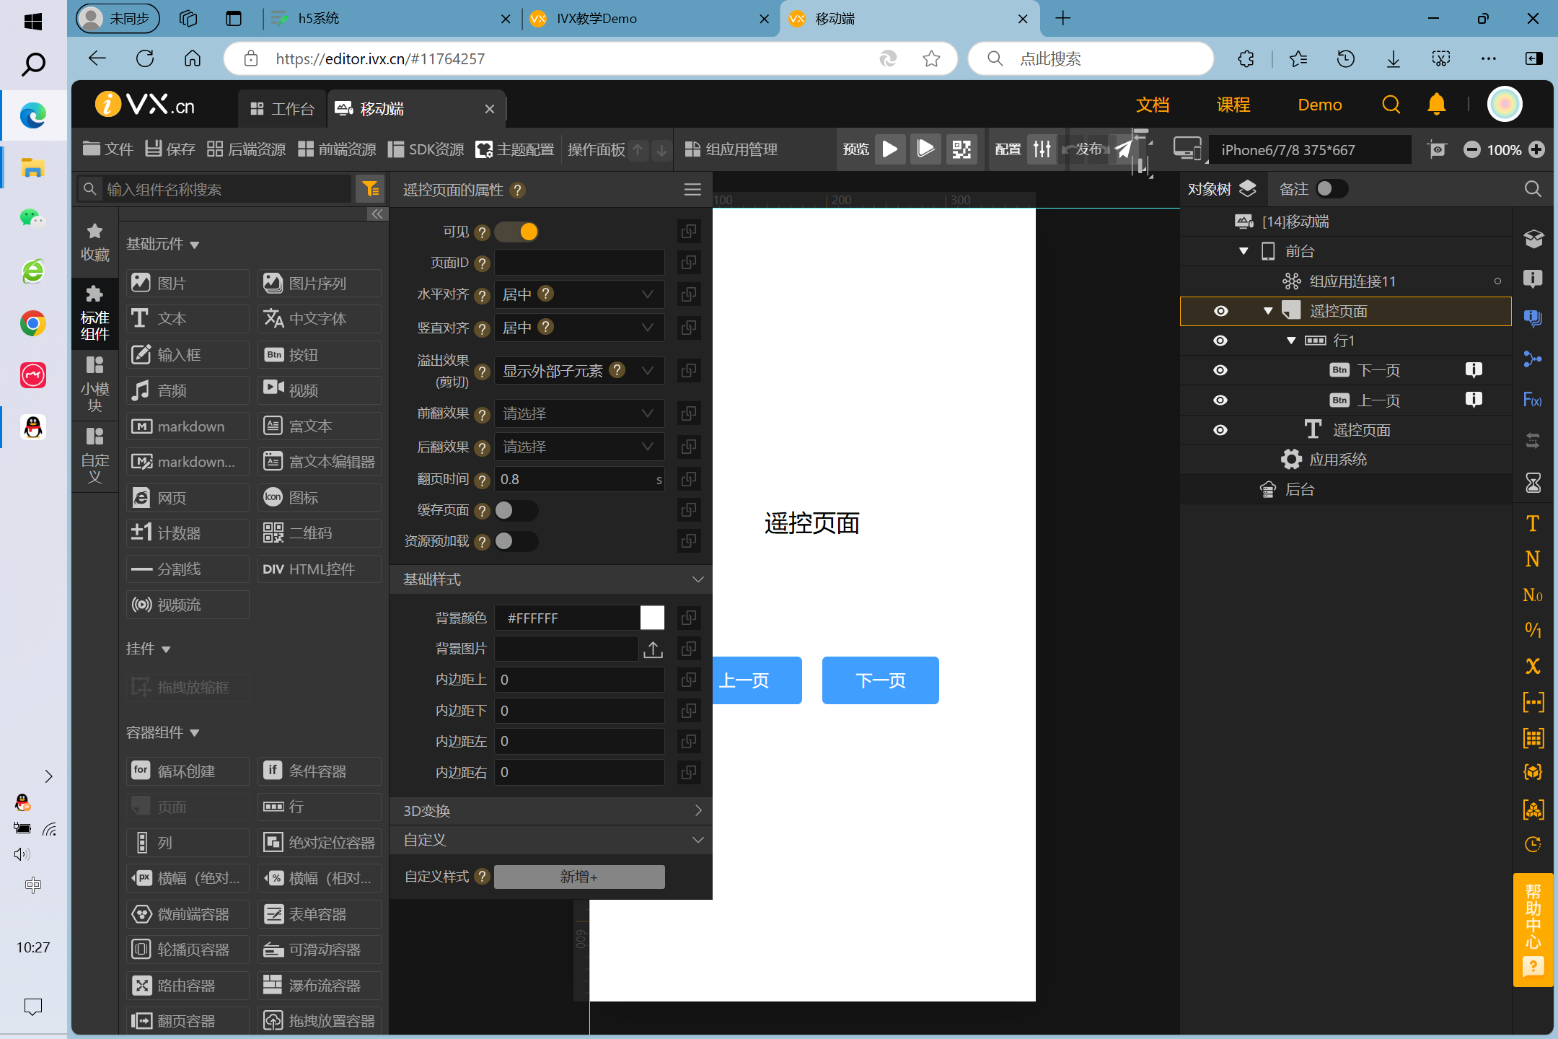Viewport: 1558px width, 1039px height.
Task: Open the 前翻效果 dropdown
Action: click(579, 413)
